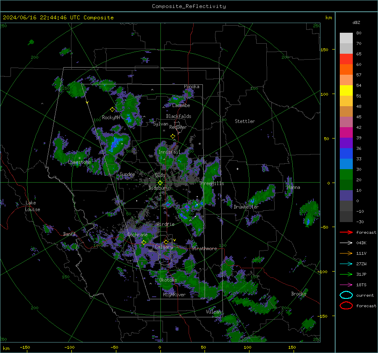The image size is (378, 353).
Task: Click the light gray top swatch of the dBZ scale
Action: 346,38
